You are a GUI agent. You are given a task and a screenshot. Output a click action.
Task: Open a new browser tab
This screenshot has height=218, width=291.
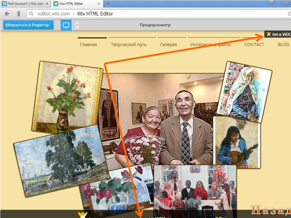tap(108, 3)
